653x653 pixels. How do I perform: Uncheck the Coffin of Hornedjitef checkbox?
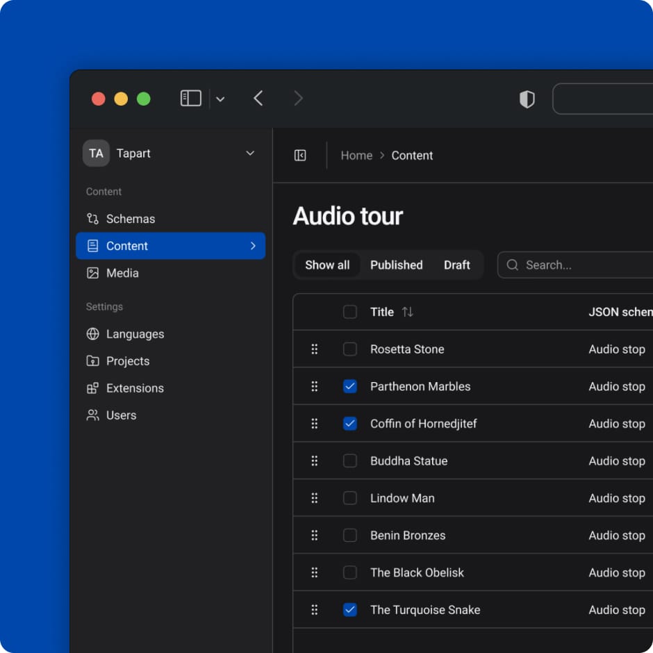click(350, 424)
